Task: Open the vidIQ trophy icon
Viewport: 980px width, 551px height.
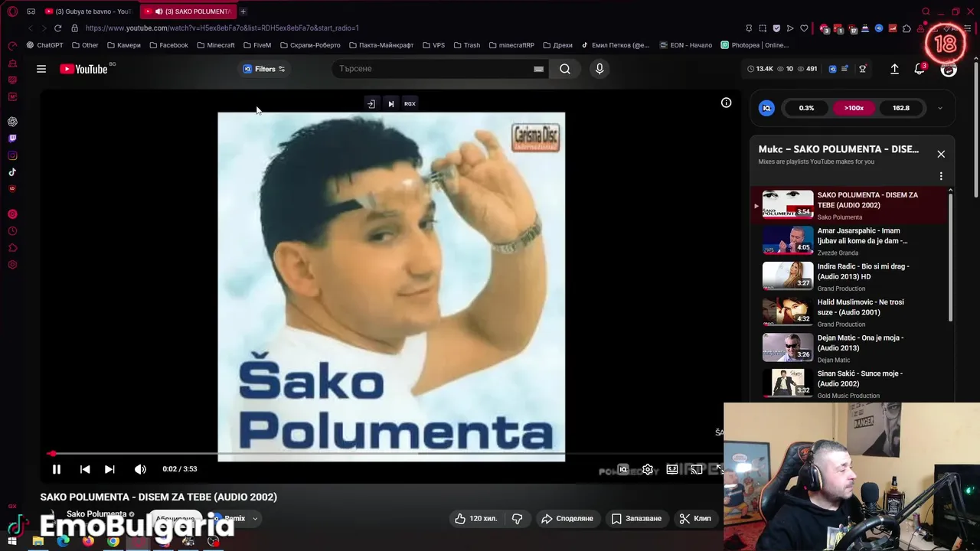Action: 863,69
